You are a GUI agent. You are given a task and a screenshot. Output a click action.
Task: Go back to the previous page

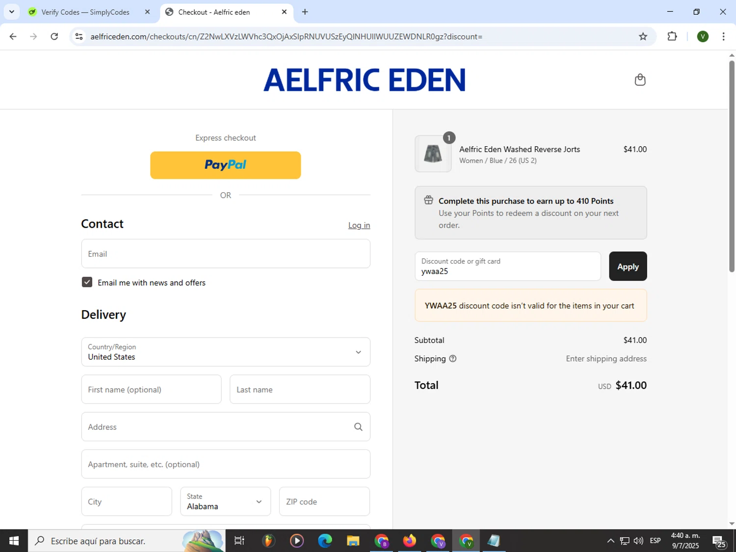[x=13, y=36]
